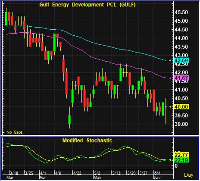Click the 6/4 date marker
This screenshot has width=200, height=181.
(x=157, y=173)
